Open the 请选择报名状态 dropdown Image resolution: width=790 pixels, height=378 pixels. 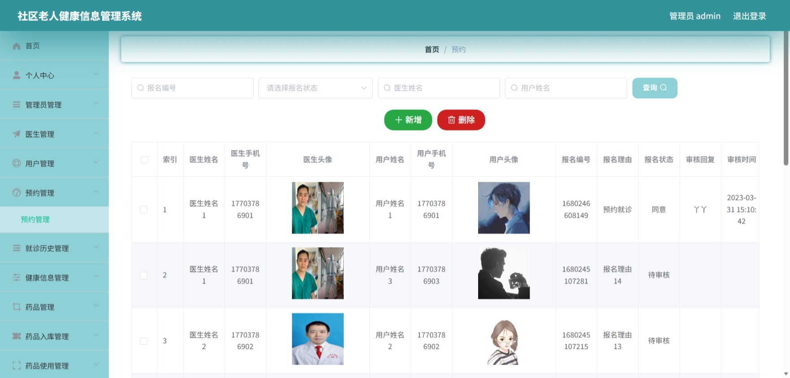point(315,88)
